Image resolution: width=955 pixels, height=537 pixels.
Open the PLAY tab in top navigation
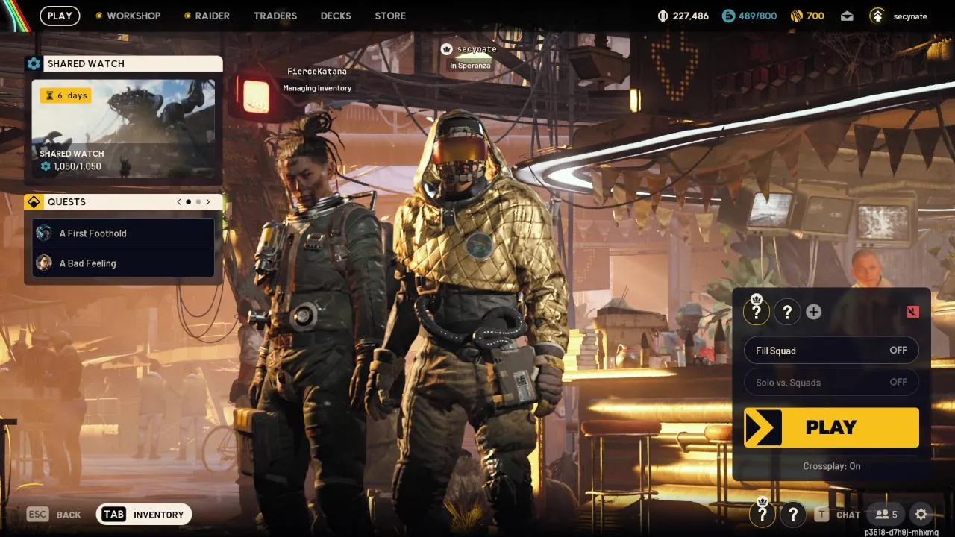coord(60,16)
